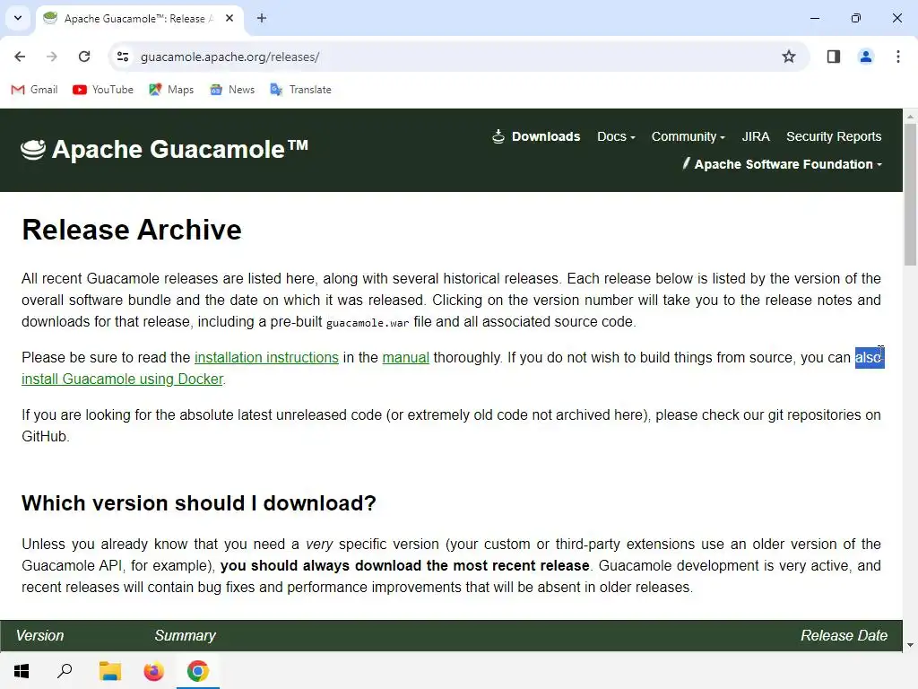Screen dimensions: 918x689
Task: Follow install Guacamole using Docker link
Action: (x=122, y=379)
